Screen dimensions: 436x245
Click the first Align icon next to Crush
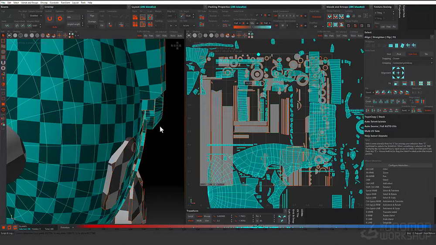(375, 101)
